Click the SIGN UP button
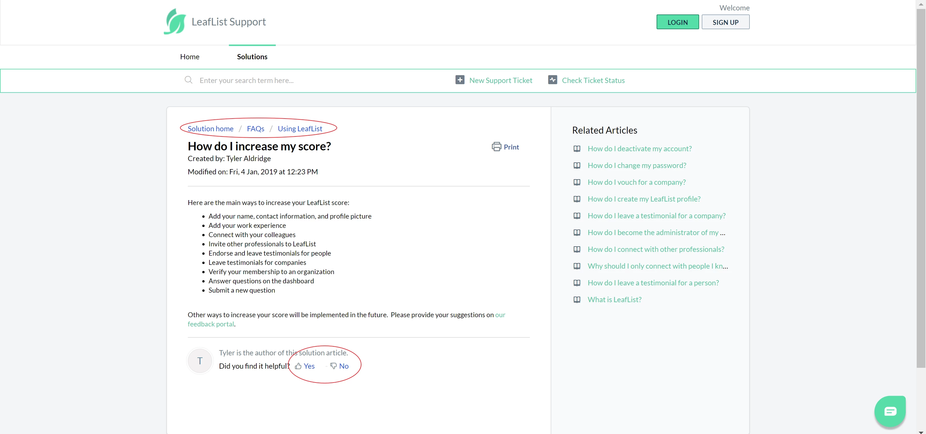The height and width of the screenshot is (434, 926). tap(725, 22)
